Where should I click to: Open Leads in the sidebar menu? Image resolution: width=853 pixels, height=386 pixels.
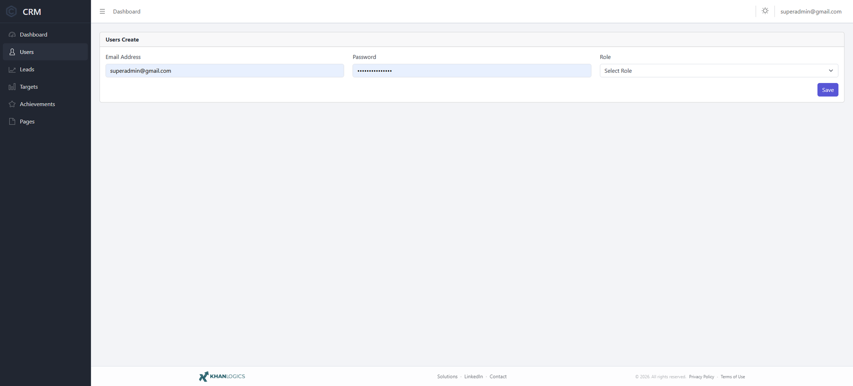coord(45,70)
